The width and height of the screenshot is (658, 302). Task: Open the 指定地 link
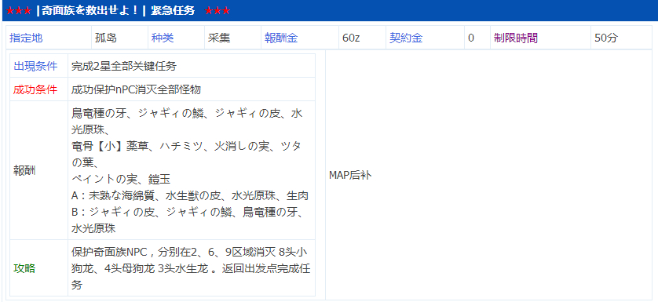[26, 38]
